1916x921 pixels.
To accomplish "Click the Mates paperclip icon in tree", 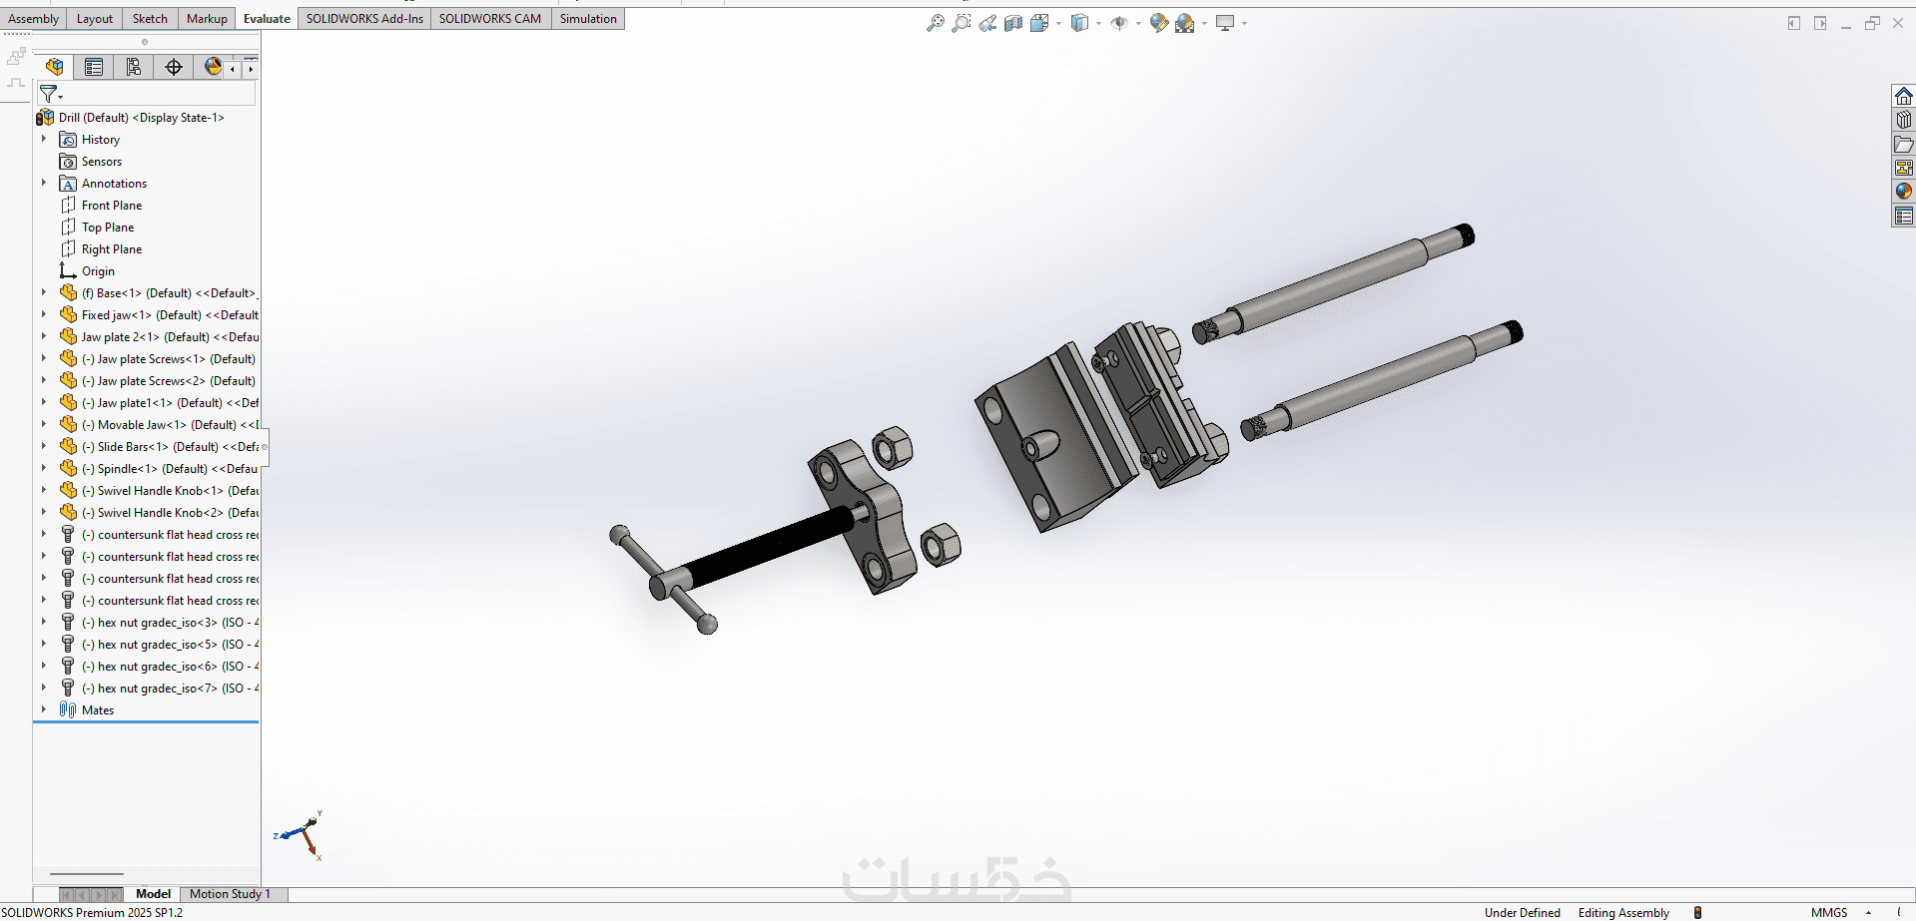I will [x=68, y=709].
